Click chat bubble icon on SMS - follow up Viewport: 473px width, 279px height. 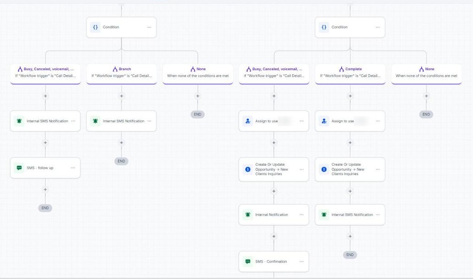[19, 168]
